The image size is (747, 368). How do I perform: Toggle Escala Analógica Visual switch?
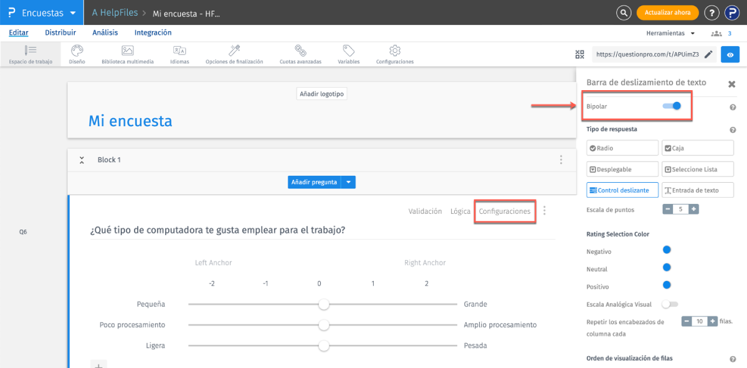click(x=669, y=304)
